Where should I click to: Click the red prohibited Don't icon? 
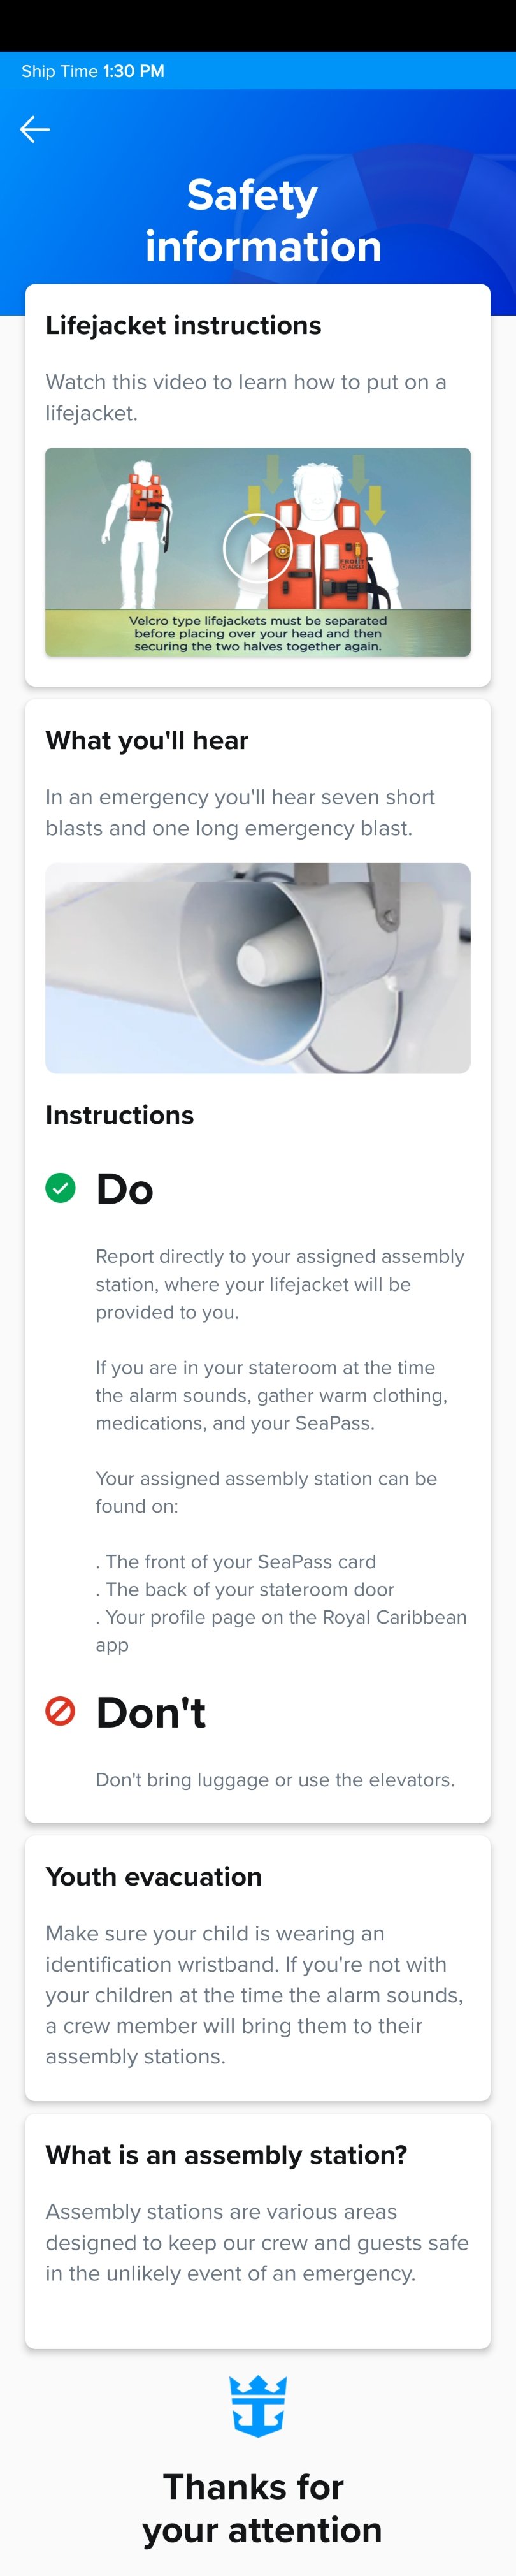tap(61, 1711)
